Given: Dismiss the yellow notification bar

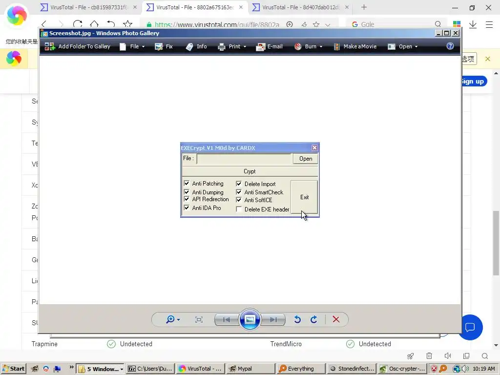Looking at the screenshot, I should click(x=488, y=59).
